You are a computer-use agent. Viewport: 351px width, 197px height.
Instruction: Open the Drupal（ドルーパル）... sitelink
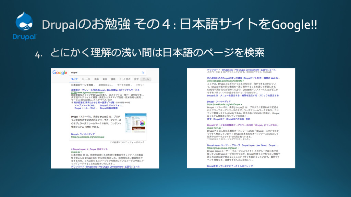tap(86, 108)
